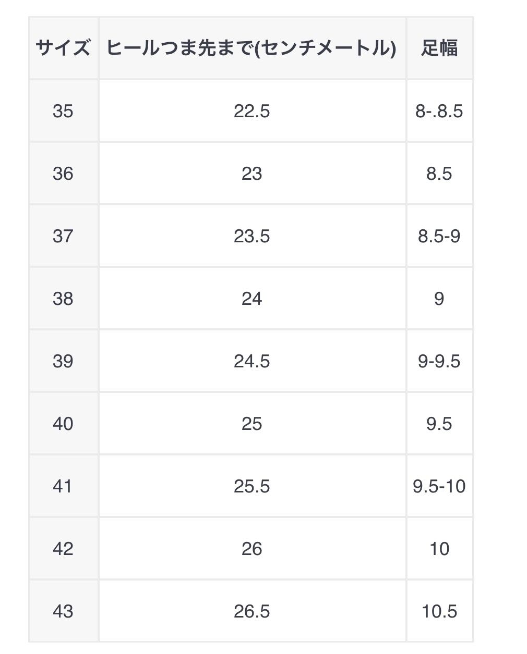Select size 35 cell
This screenshot has height=654, width=527.
click(63, 111)
